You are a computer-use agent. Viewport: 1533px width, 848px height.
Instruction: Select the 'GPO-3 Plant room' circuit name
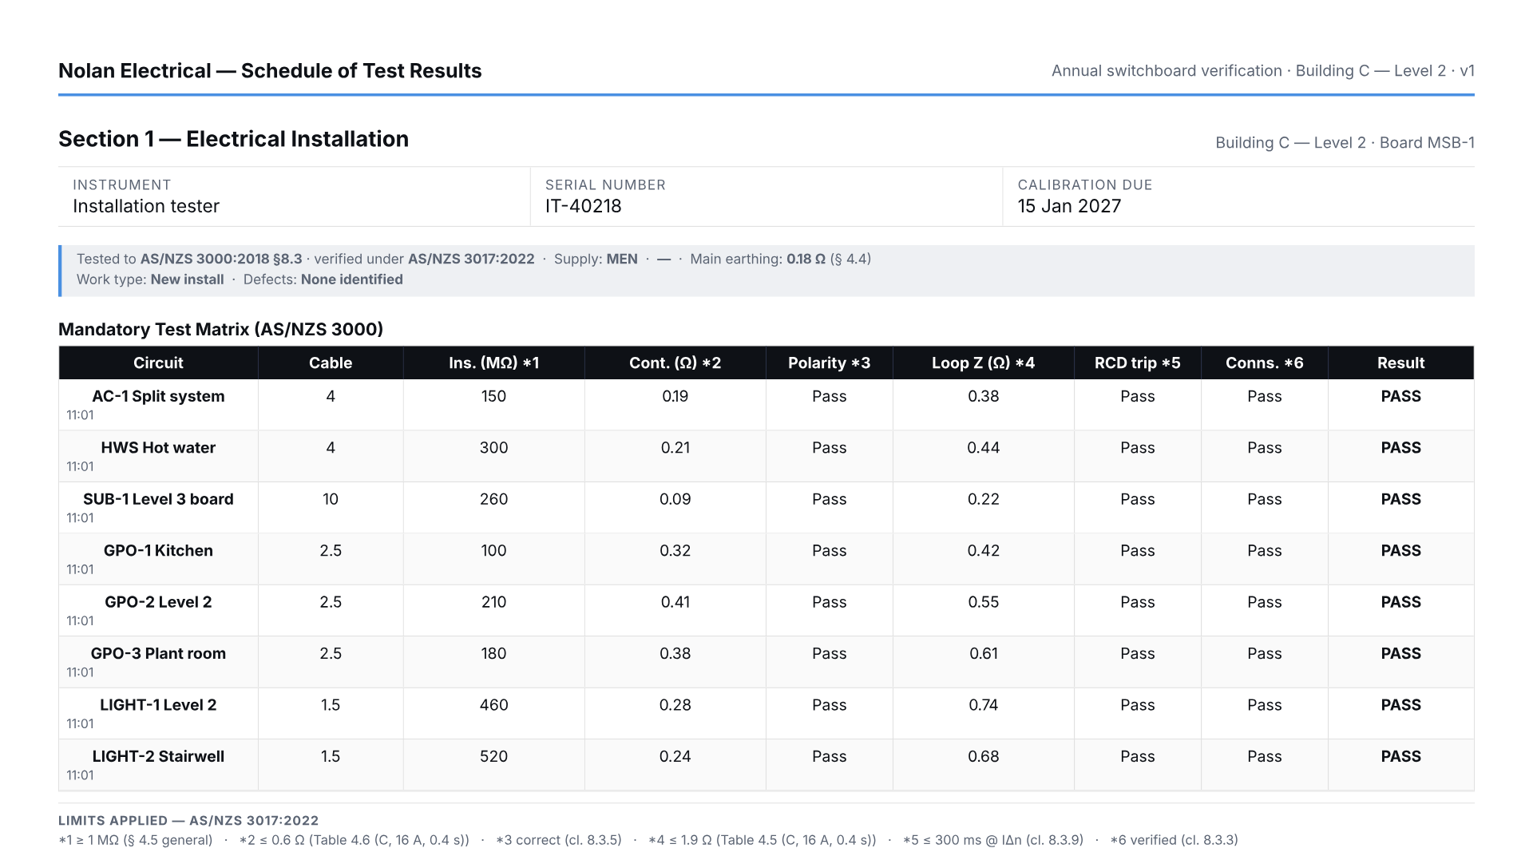[158, 653]
